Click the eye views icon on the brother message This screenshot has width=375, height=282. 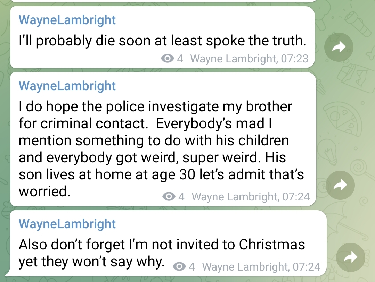[x=169, y=197]
